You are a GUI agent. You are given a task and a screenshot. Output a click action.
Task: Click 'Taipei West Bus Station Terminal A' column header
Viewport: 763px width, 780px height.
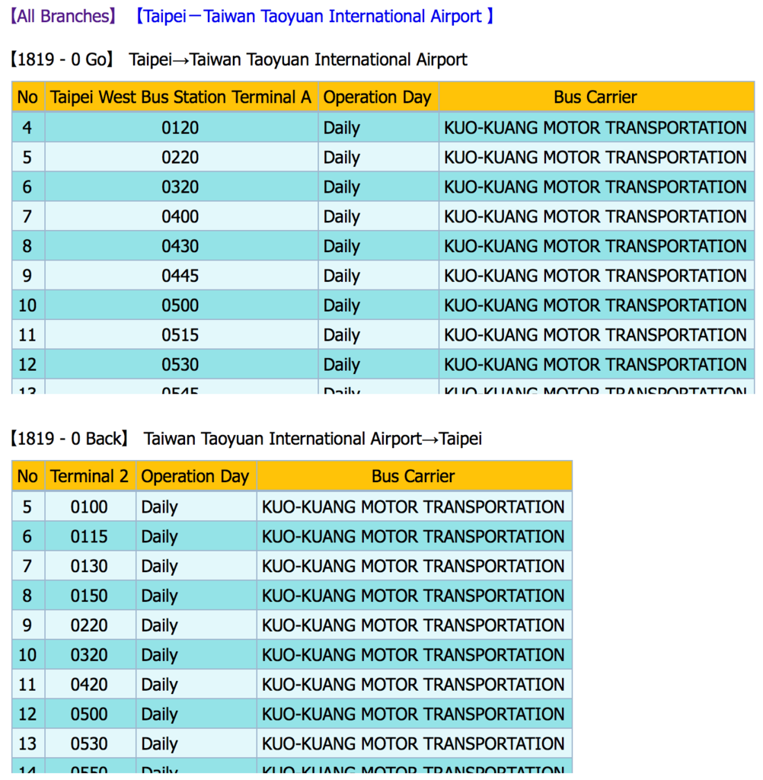pos(180,97)
